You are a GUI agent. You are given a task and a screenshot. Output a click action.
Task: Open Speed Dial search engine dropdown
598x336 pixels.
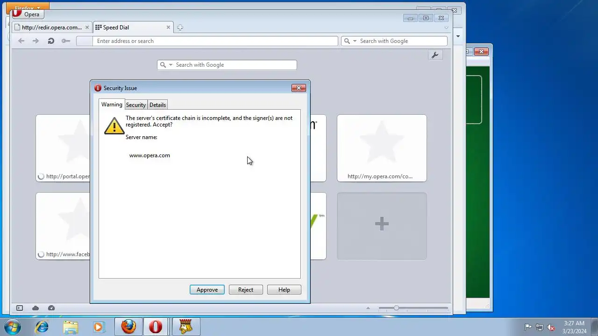coord(171,65)
